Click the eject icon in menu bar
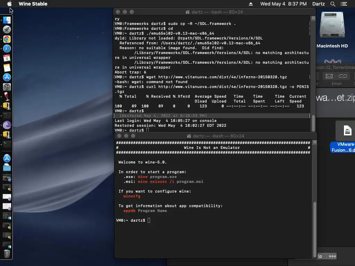The width and height of the screenshot is (355, 266). 251,4
